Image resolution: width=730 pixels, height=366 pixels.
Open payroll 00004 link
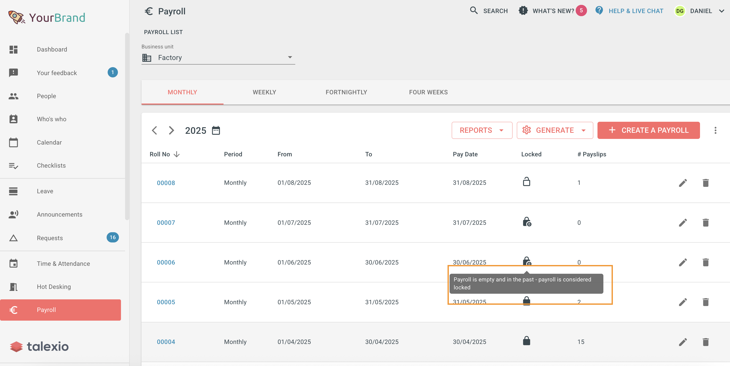[166, 342]
